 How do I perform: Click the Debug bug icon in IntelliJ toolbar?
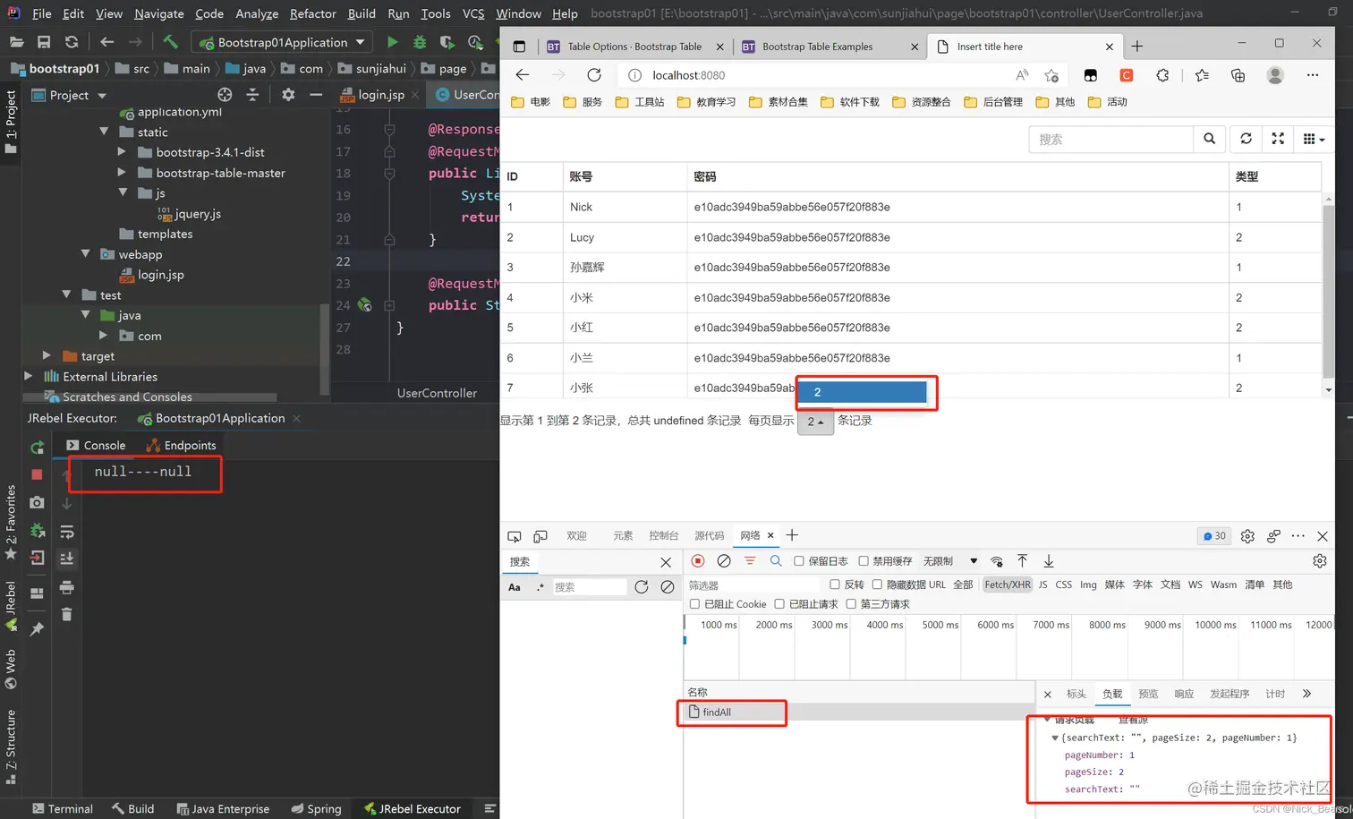pyautogui.click(x=419, y=41)
